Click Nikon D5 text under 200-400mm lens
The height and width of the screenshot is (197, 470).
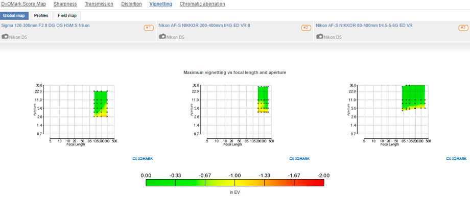click(x=175, y=37)
